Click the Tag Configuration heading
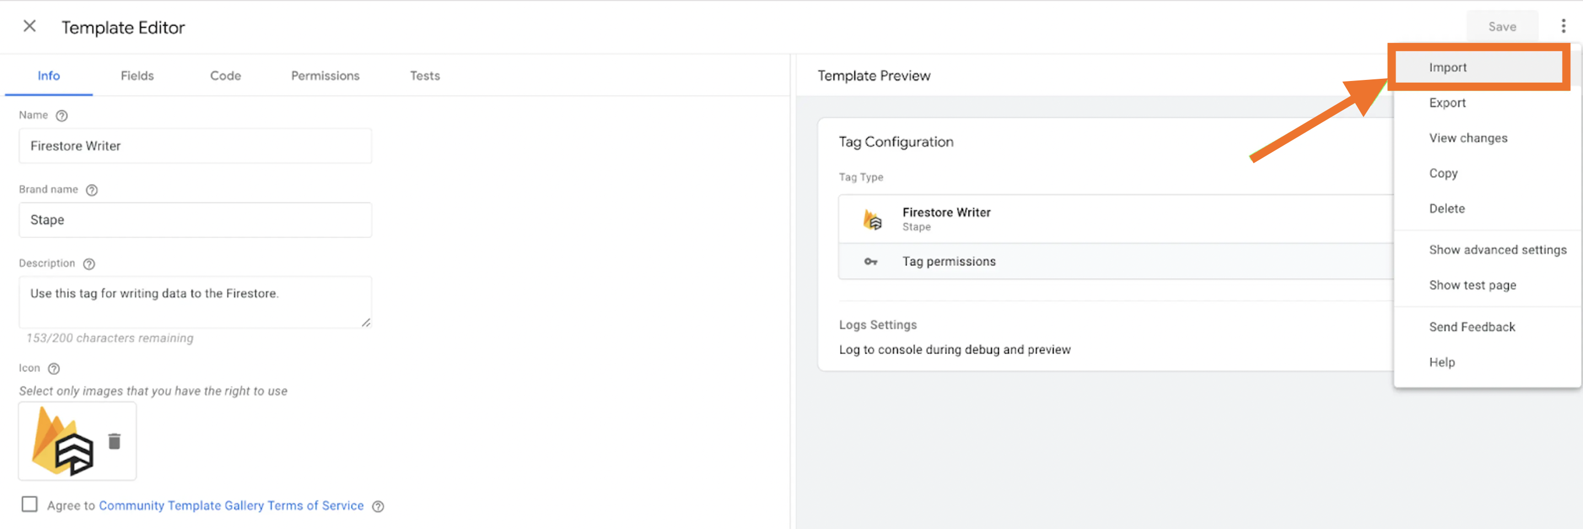This screenshot has width=1583, height=529. pyautogui.click(x=896, y=142)
